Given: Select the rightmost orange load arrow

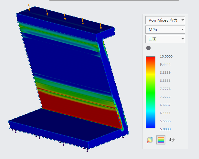Looking at the screenshot, I should [100, 26].
